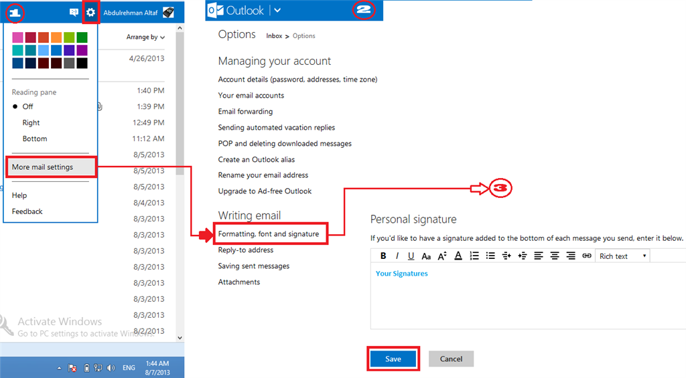Screen dimensions: 686x378
Task: Click message list scrollbar up arrow
Action: (180, 28)
